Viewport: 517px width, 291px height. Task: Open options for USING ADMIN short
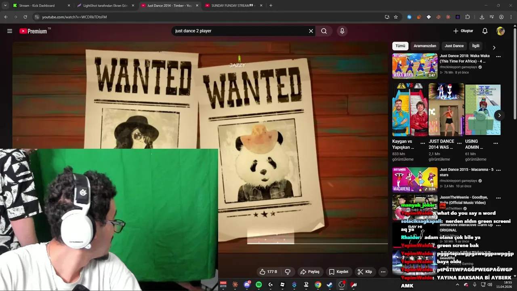click(496, 143)
